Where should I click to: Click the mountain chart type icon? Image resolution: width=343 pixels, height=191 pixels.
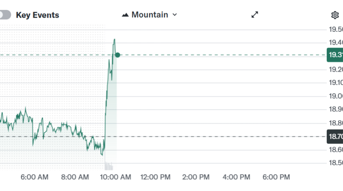[x=125, y=15]
